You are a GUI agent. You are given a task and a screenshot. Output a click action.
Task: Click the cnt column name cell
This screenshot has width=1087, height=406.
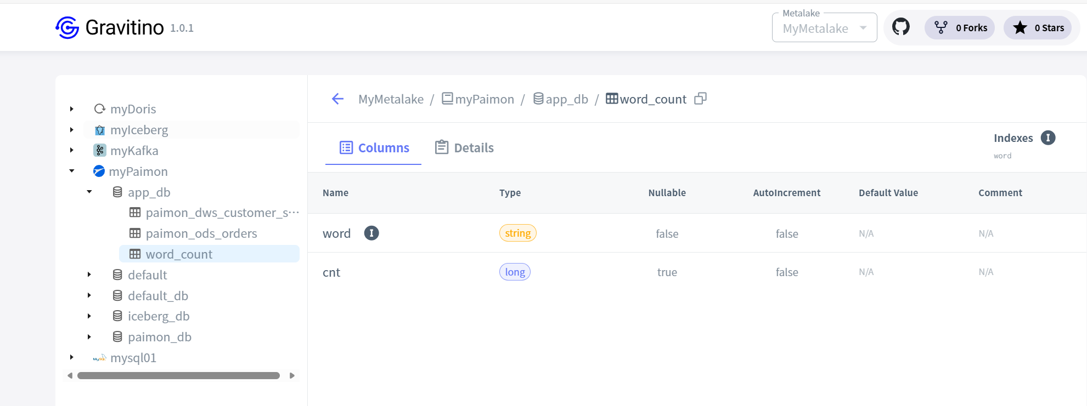tap(331, 272)
